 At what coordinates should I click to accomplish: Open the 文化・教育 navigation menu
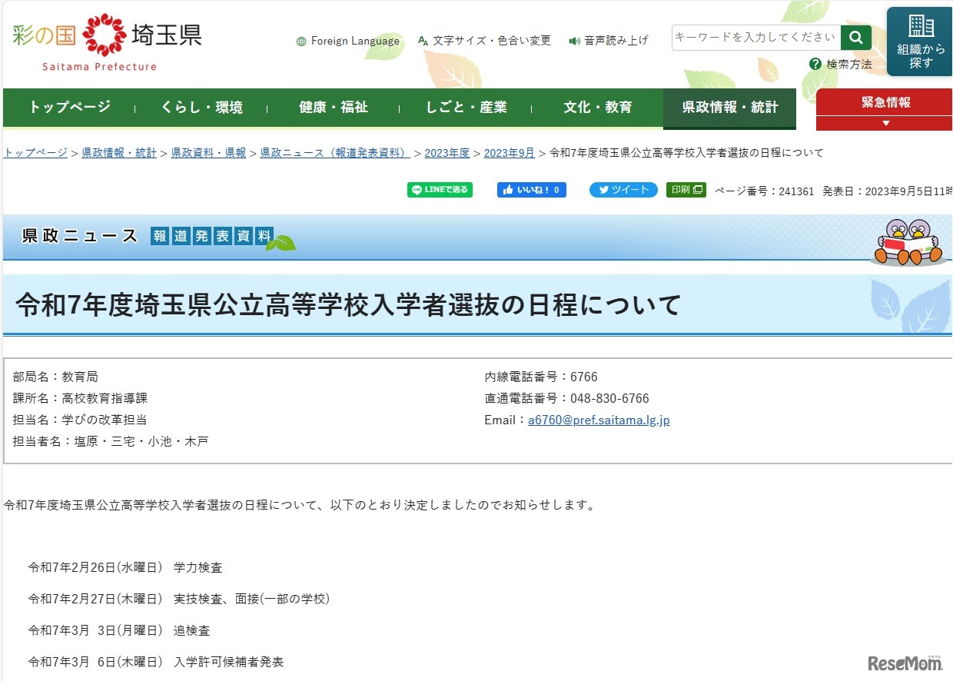coord(599,108)
